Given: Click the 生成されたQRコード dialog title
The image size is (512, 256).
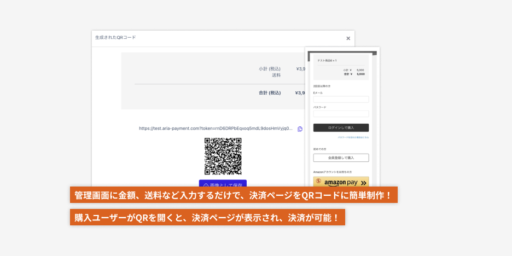Looking at the screenshot, I should pyautogui.click(x=115, y=38).
